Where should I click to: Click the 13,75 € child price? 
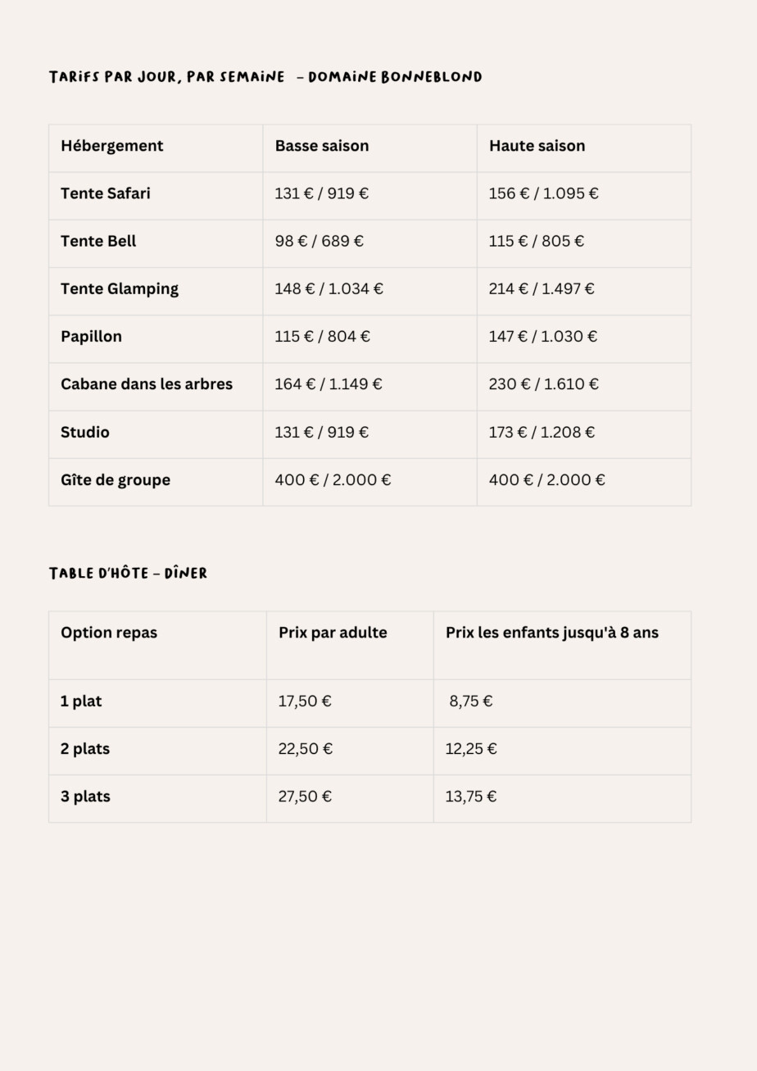click(470, 796)
